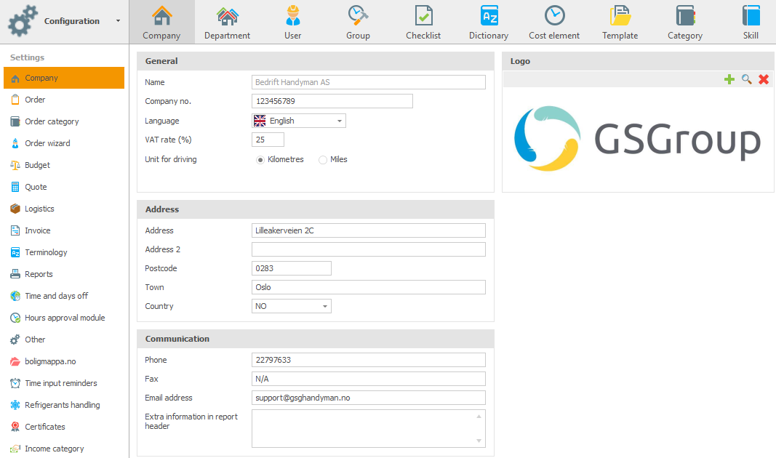Add a new logo with green plus
This screenshot has height=458, width=776.
(x=729, y=79)
